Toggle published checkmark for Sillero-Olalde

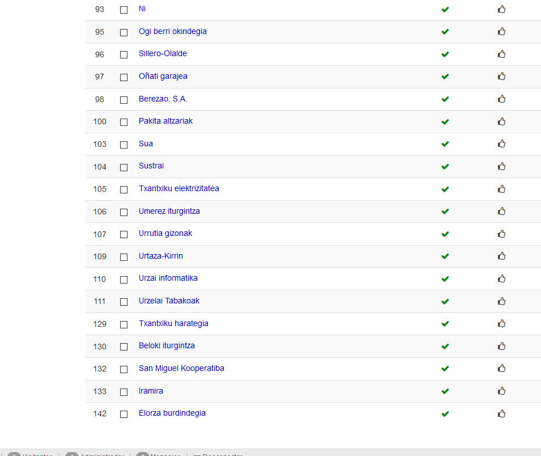click(x=445, y=54)
